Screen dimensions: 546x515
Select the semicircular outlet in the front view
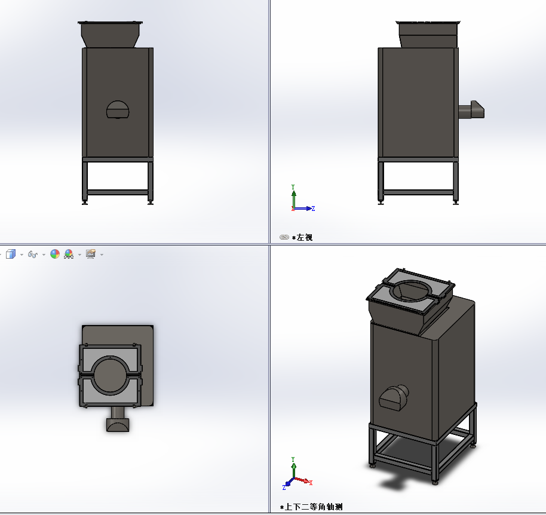(x=118, y=110)
